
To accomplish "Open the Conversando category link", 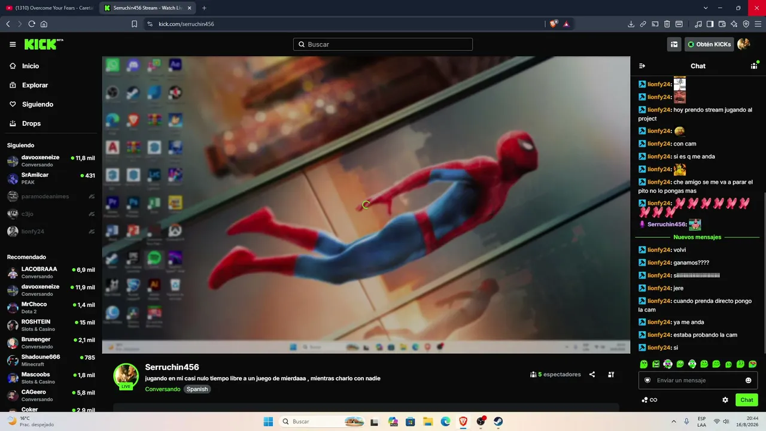I will pyautogui.click(x=162, y=389).
